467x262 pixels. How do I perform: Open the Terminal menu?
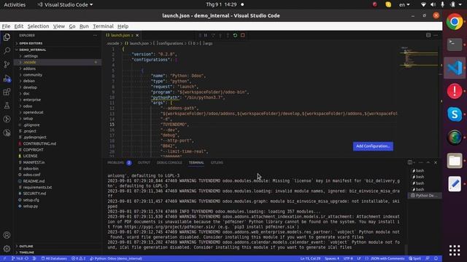pyautogui.click(x=103, y=26)
